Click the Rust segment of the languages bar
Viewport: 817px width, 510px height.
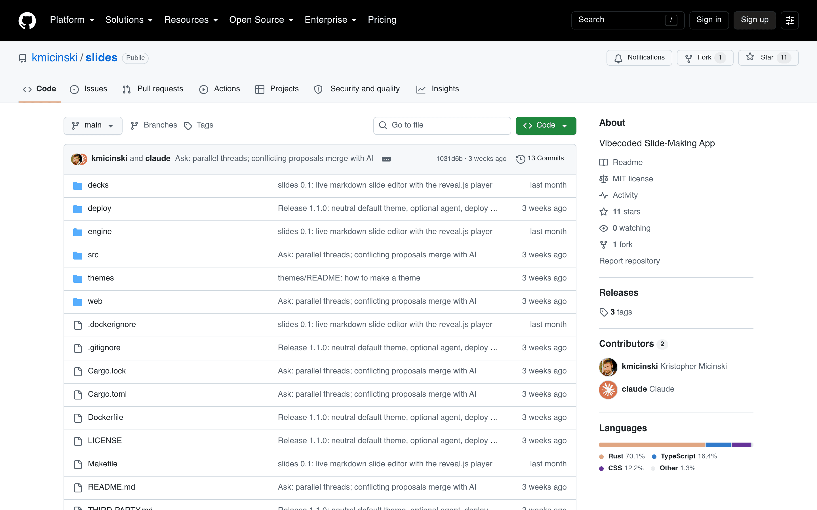(652, 445)
